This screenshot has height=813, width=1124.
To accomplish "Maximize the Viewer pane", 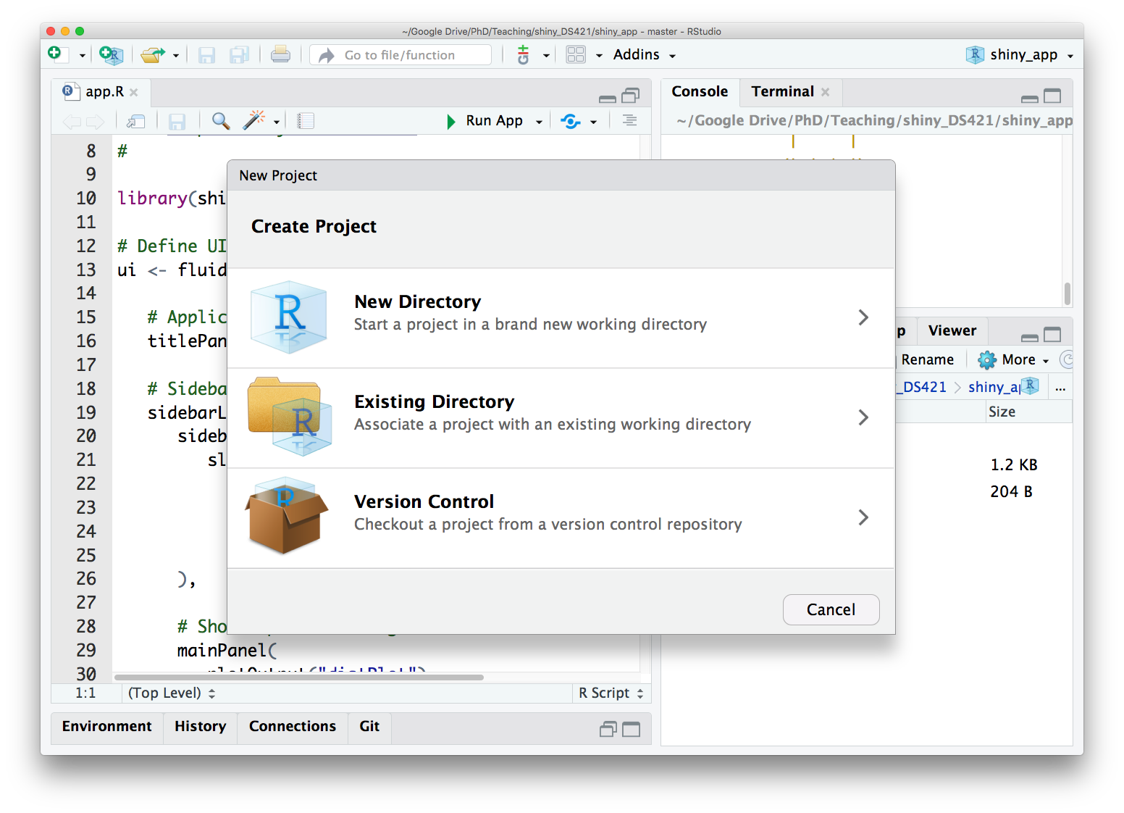I will [x=1052, y=335].
